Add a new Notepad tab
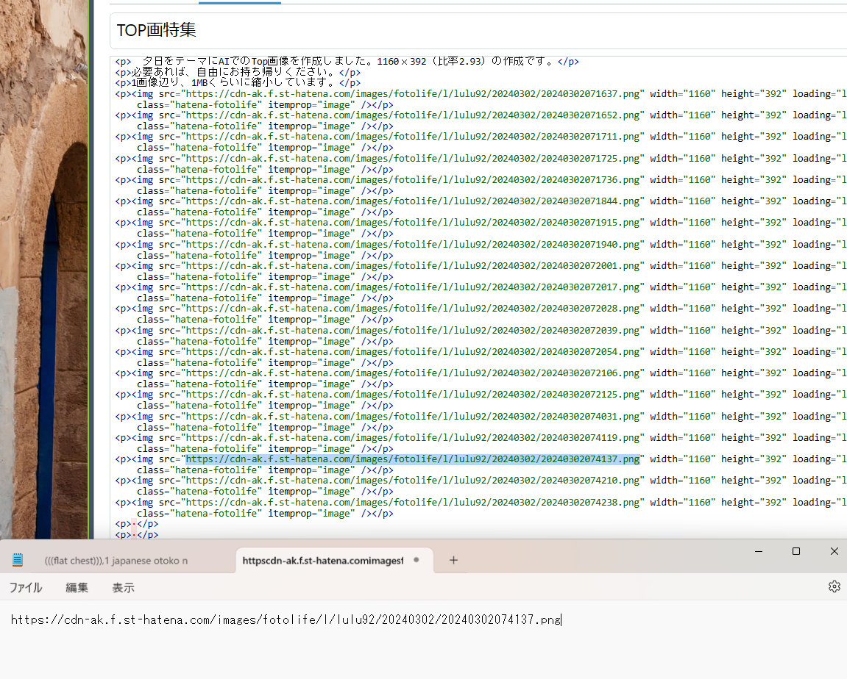This screenshot has width=847, height=679. click(453, 561)
